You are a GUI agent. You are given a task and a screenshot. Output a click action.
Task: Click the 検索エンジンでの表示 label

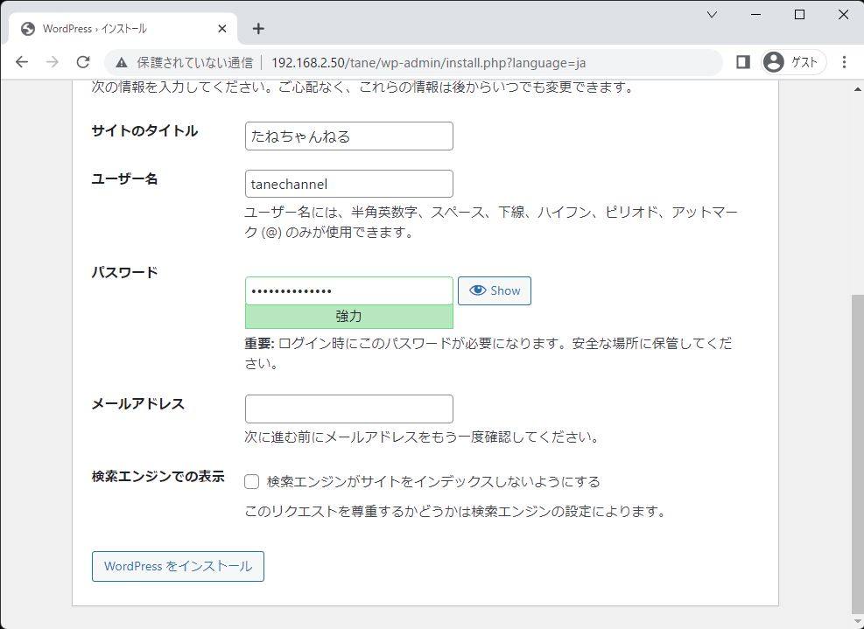158,477
